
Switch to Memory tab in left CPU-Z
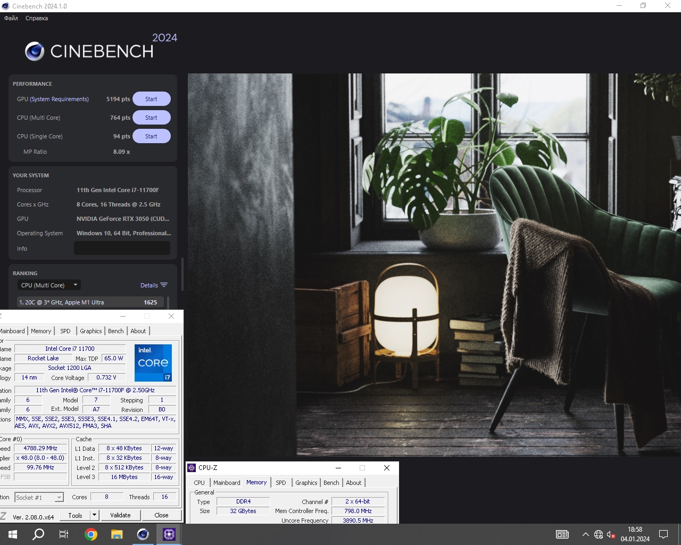click(x=41, y=331)
